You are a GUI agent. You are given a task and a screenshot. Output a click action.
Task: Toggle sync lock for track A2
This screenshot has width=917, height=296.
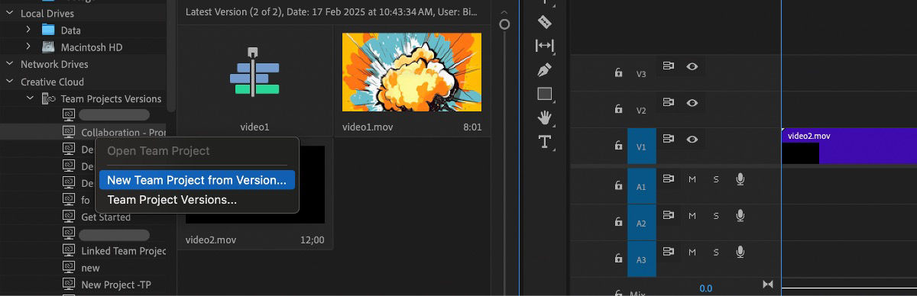pyautogui.click(x=668, y=215)
